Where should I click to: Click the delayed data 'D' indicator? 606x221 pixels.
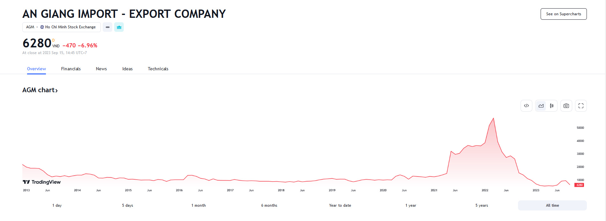click(x=54, y=40)
